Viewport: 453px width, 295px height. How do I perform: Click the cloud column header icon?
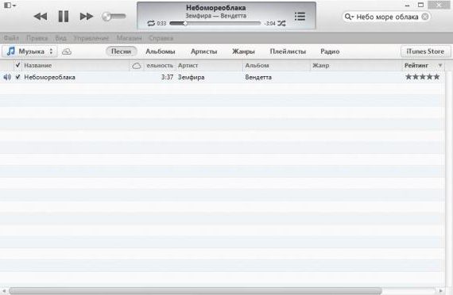click(137, 66)
